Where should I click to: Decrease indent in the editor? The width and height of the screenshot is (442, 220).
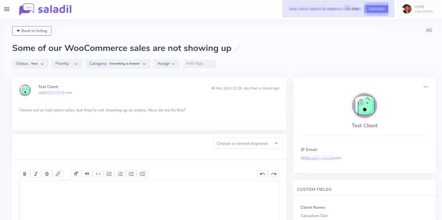click(x=131, y=174)
